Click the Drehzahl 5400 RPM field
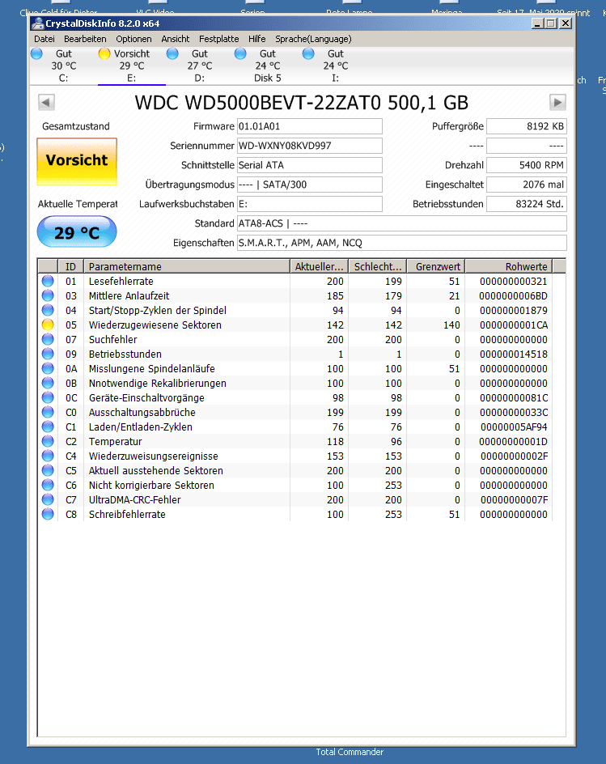This screenshot has height=764, width=606. tap(527, 165)
